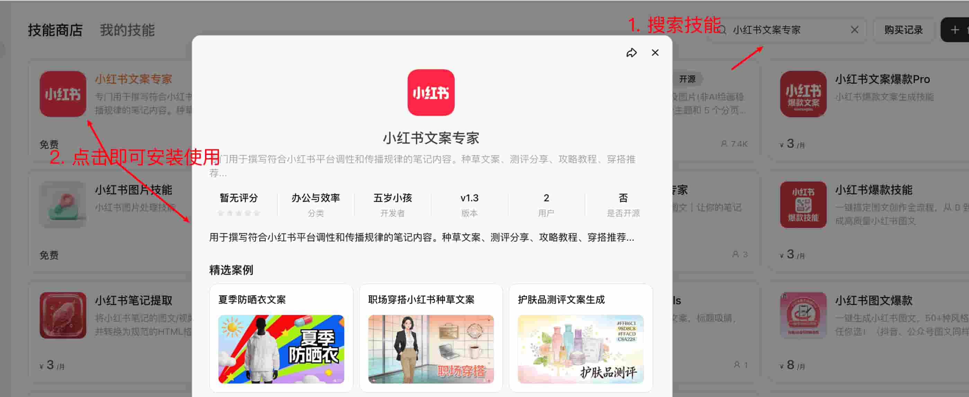
Task: Click the 小红书 logo in dialog
Action: point(431,92)
